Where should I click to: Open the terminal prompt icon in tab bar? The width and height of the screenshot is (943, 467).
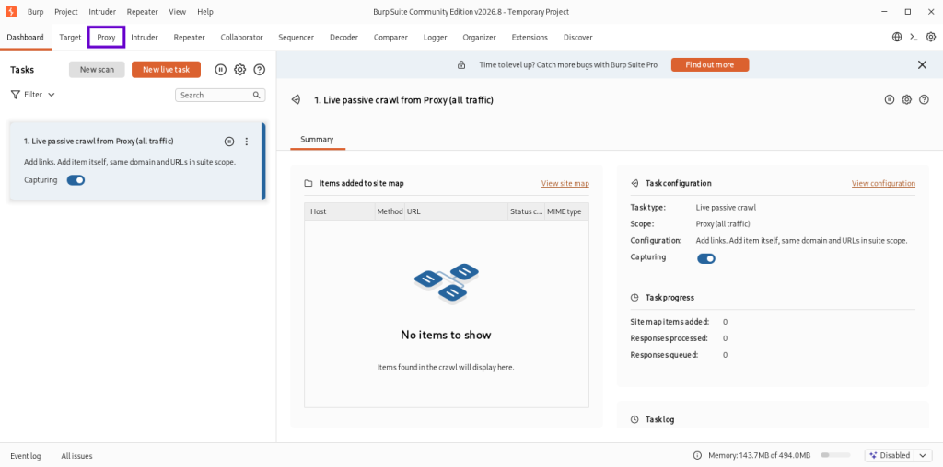click(x=914, y=37)
